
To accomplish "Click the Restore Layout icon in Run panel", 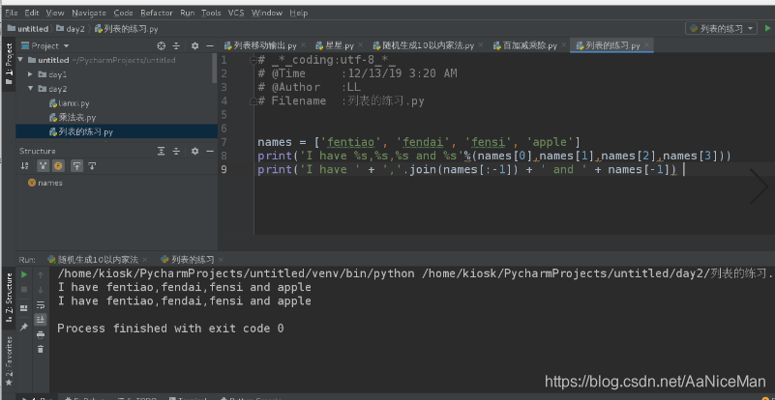I will point(24,308).
